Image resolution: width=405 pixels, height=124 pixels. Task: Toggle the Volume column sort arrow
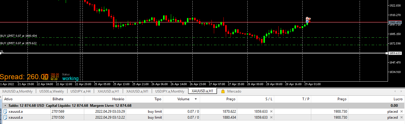click(196, 99)
